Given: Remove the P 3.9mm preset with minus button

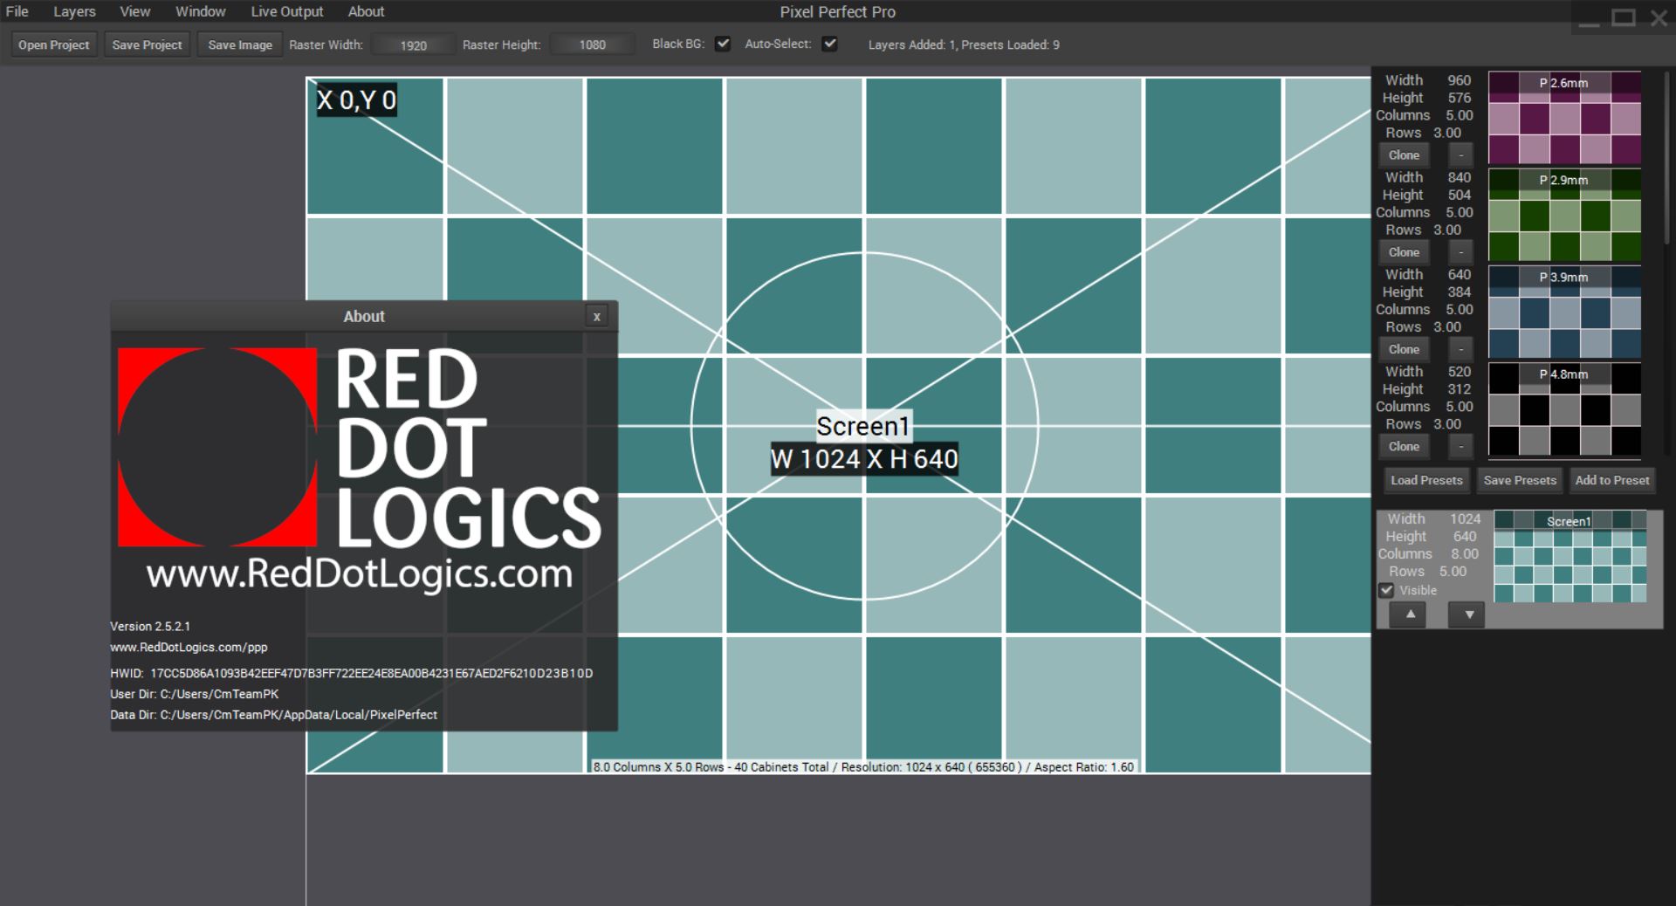Looking at the screenshot, I should point(1461,349).
